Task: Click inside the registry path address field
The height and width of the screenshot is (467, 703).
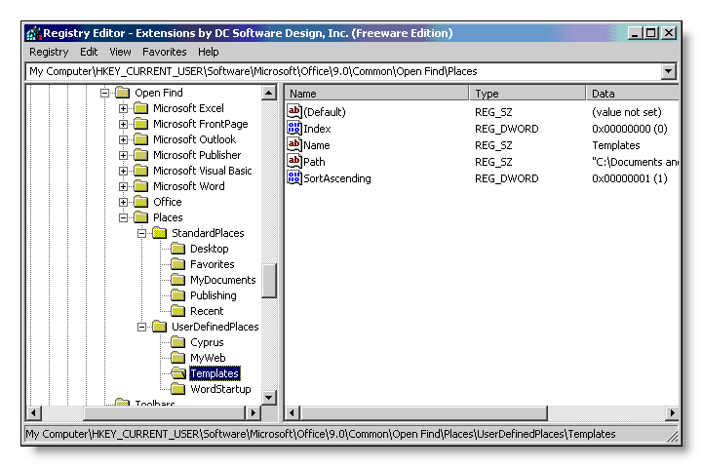Action: [x=343, y=71]
